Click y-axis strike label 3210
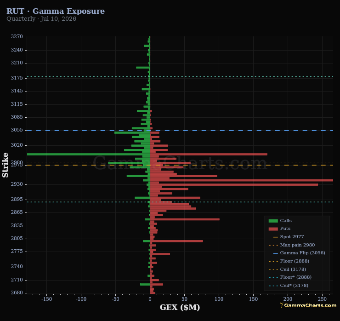This screenshot has height=321, width=340. click(x=17, y=63)
